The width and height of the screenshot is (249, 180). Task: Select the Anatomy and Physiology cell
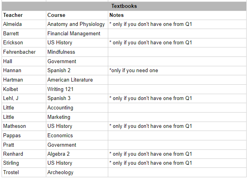pyautogui.click(x=77, y=24)
